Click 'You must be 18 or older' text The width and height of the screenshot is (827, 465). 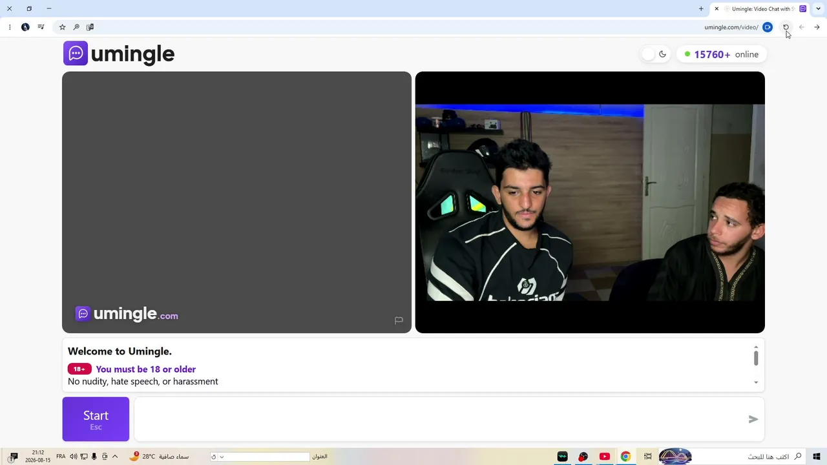pos(146,369)
